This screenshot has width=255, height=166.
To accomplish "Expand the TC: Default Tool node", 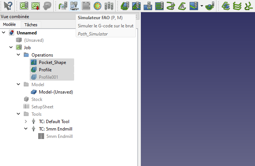I will [x=26, y=121].
